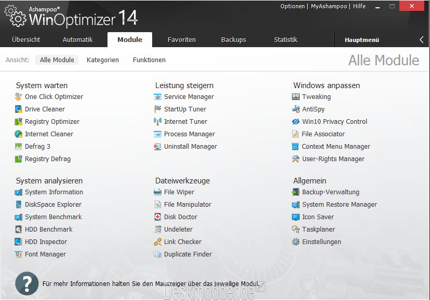
Task: Click the File Associator icon
Action: tap(295, 134)
